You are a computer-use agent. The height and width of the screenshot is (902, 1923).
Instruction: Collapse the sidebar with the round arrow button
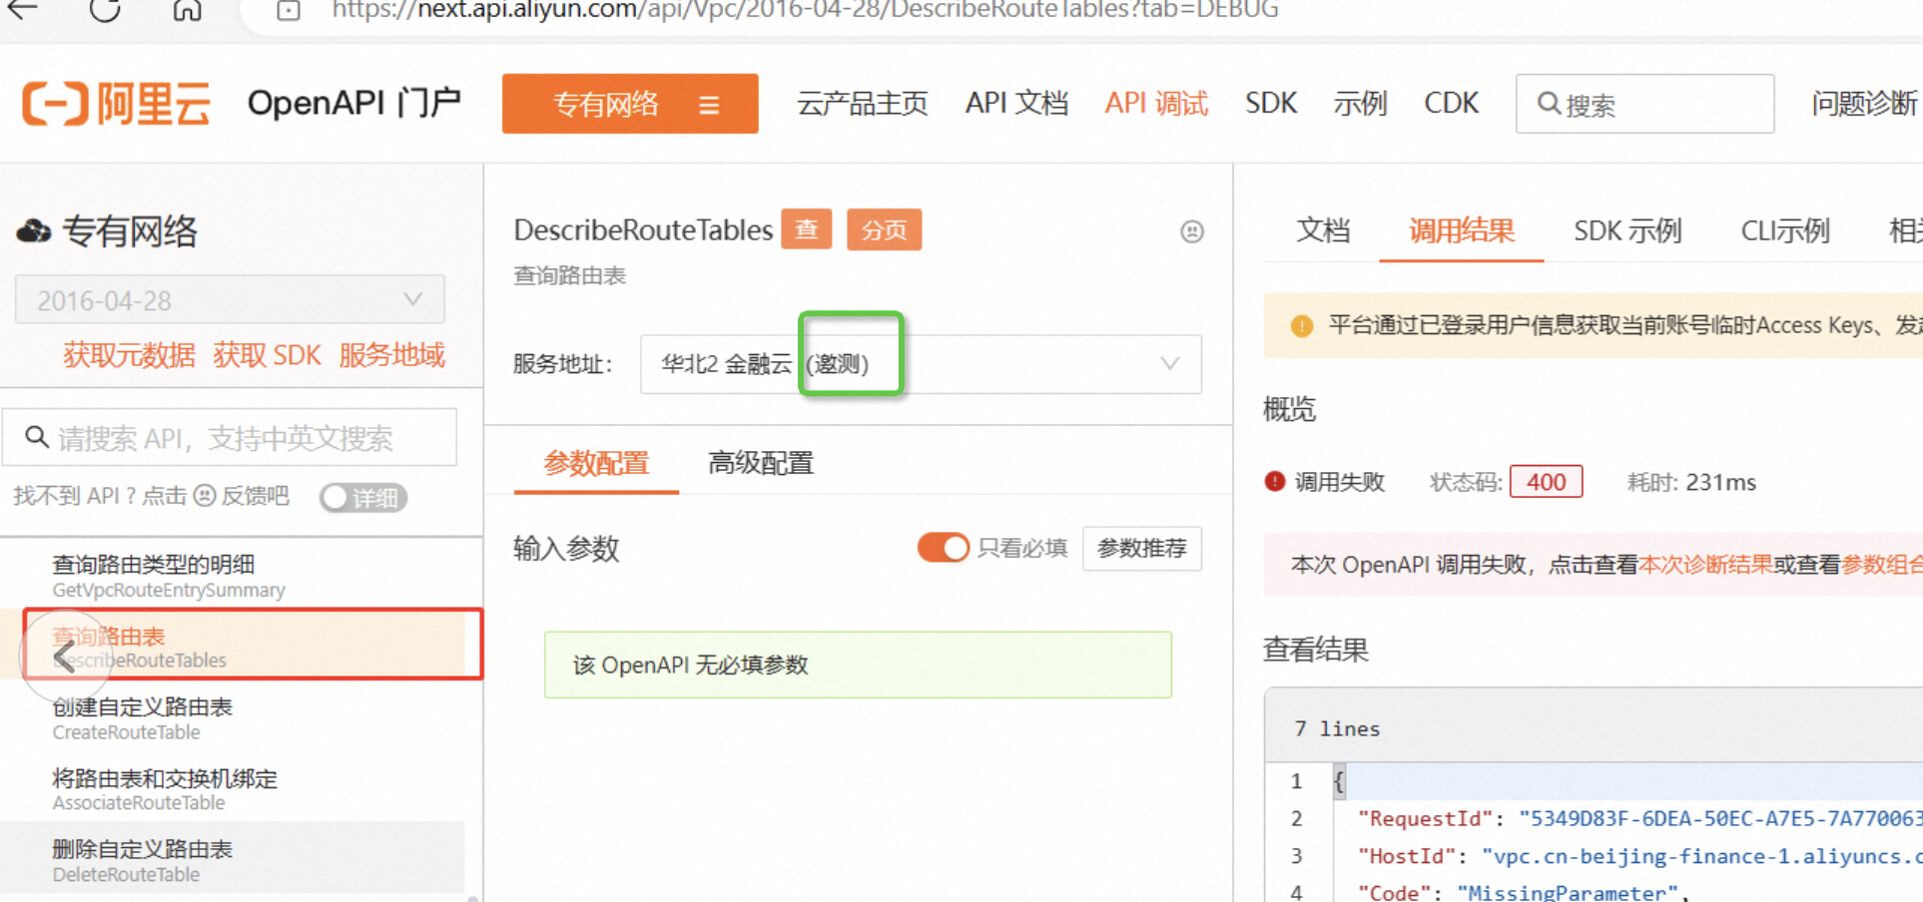point(66,656)
